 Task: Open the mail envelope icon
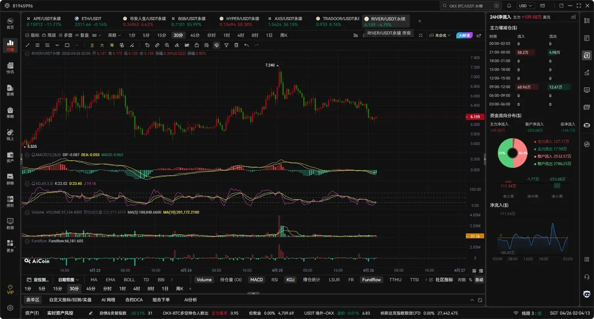pyautogui.click(x=542, y=6)
